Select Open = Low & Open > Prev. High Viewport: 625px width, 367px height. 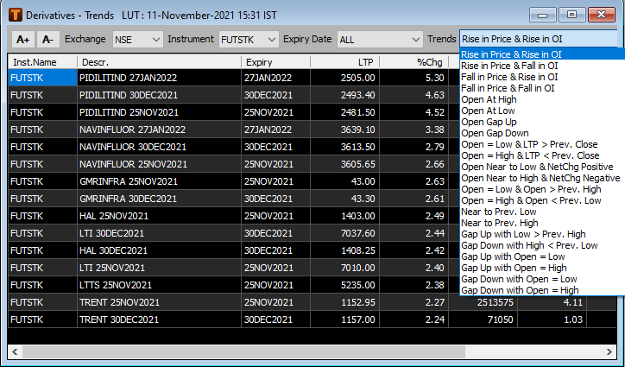pos(542,189)
